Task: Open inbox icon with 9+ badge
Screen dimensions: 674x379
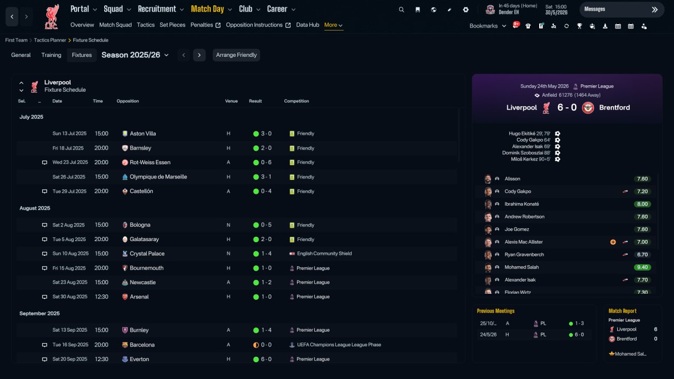Action: 516,25
